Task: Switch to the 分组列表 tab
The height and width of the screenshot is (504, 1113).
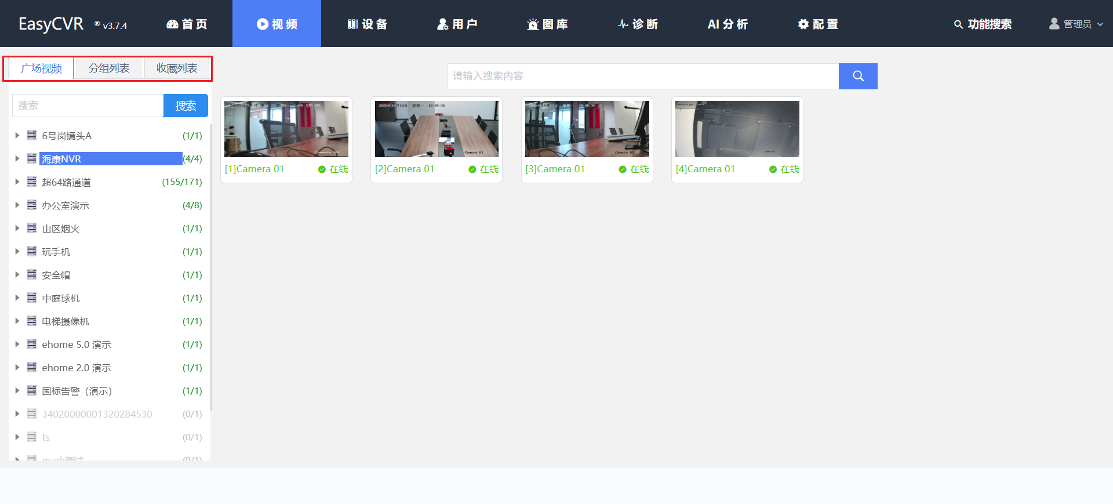Action: (x=109, y=68)
